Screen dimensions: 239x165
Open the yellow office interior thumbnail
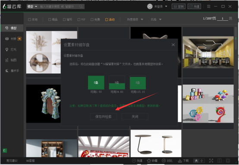208,52
